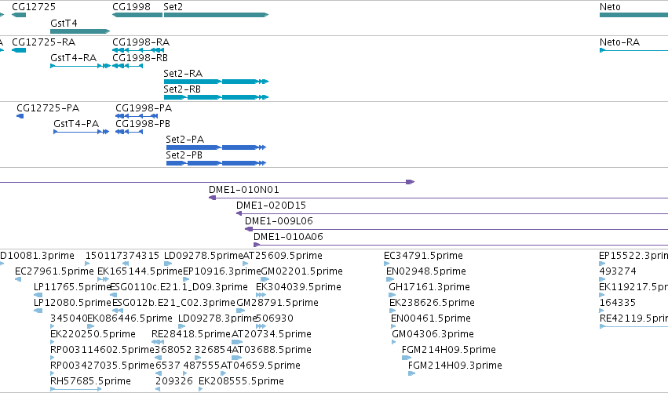The width and height of the screenshot is (668, 393).
Task: Select transcript CG12725-RA
Action: (x=43, y=42)
